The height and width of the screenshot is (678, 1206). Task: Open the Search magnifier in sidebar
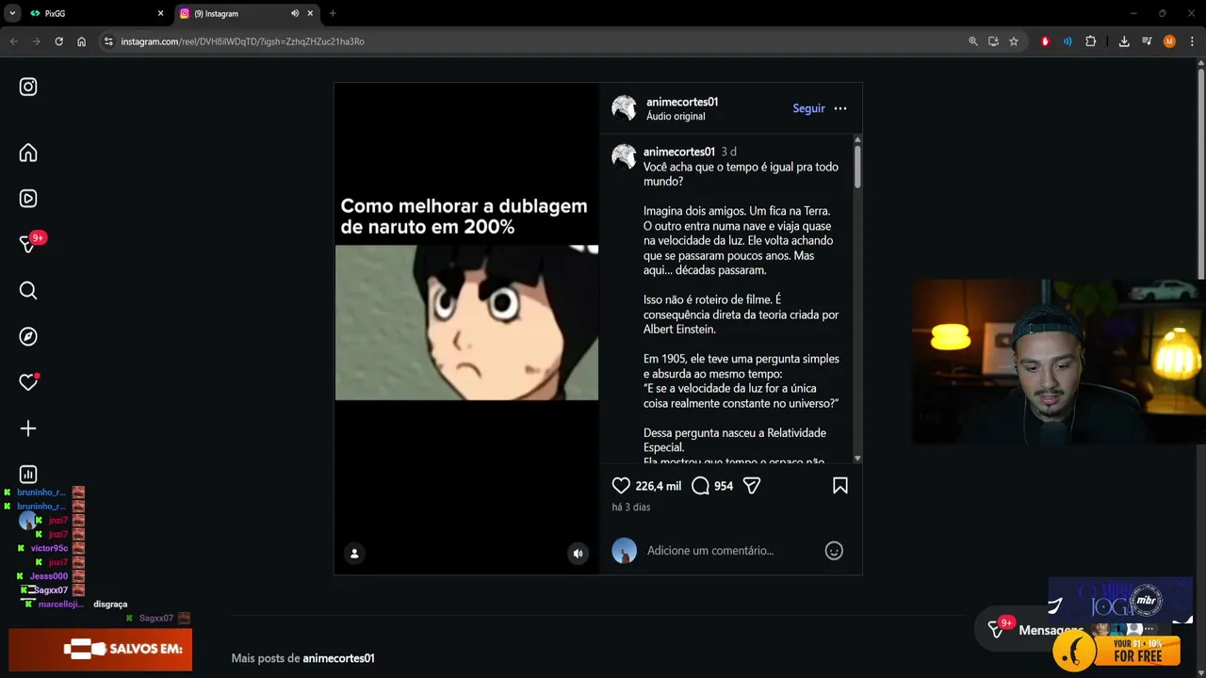28,290
